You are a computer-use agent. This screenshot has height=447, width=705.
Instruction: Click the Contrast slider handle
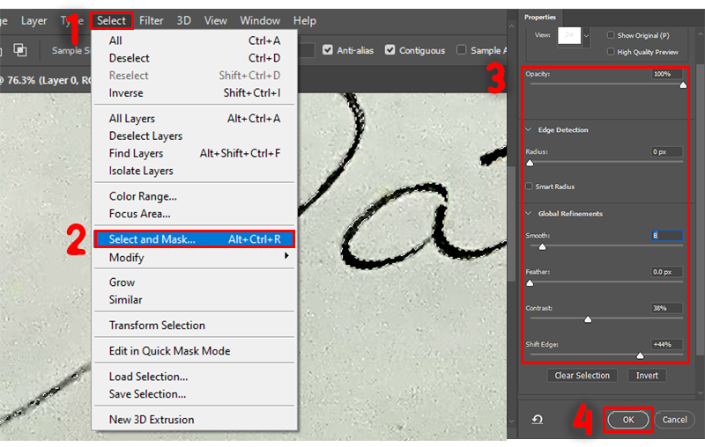pyautogui.click(x=588, y=319)
